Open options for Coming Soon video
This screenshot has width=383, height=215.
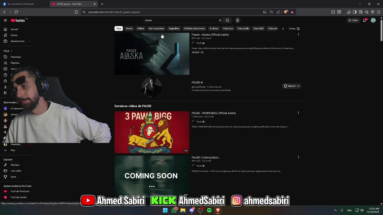pyautogui.click(x=298, y=157)
